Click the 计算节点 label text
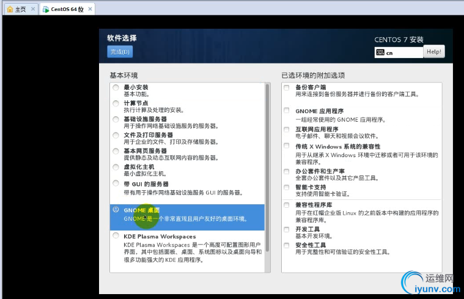Viewport: 464px width, 299px height. (x=136, y=103)
